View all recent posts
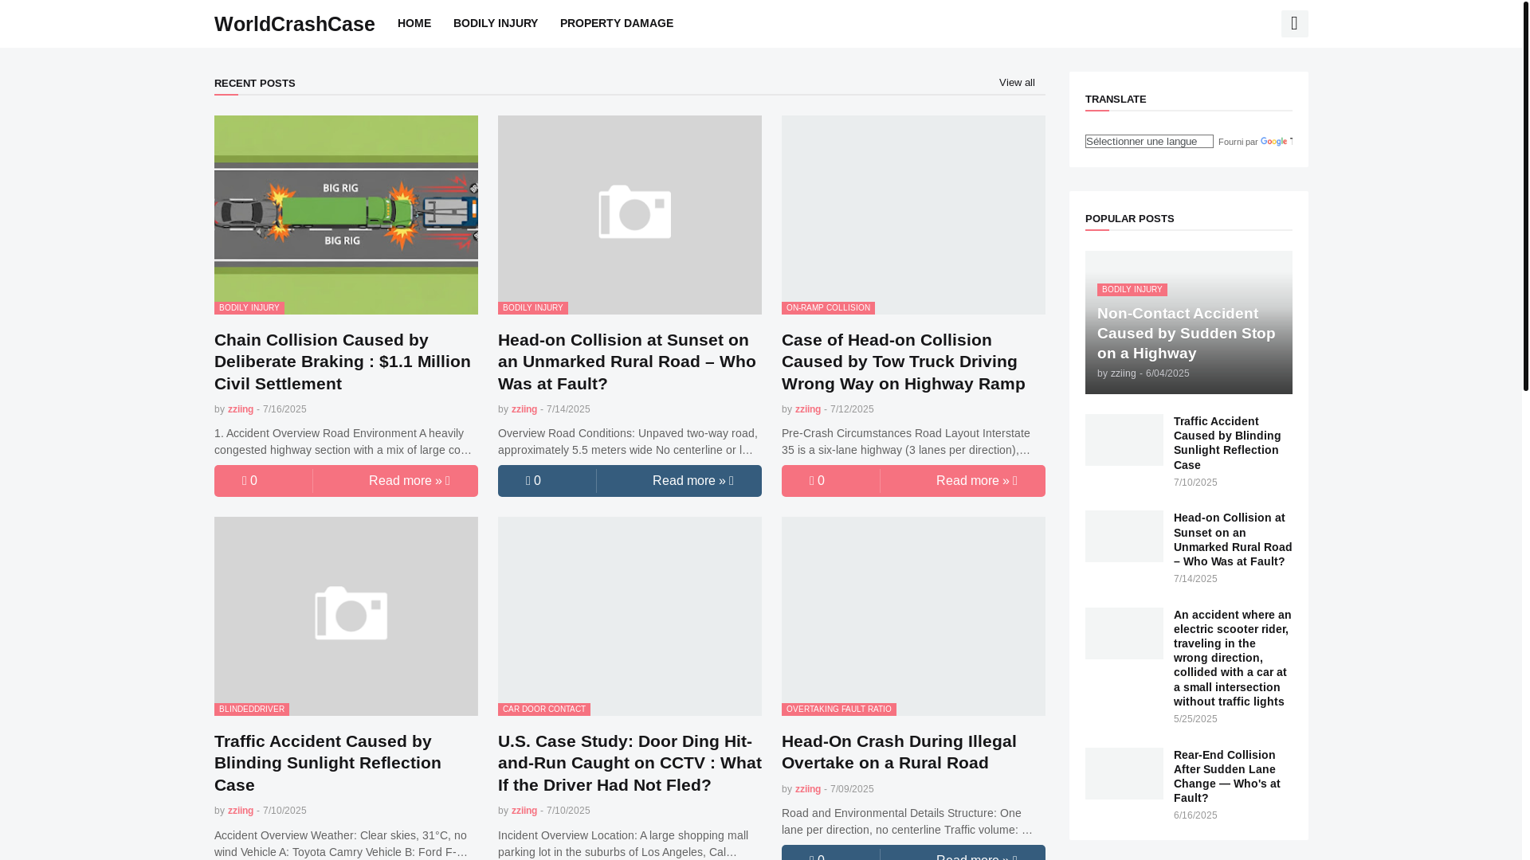 coord(1017,83)
